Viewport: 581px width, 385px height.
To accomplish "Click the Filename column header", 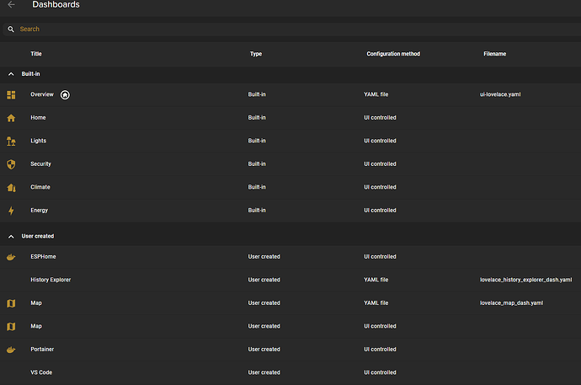I will click(495, 54).
